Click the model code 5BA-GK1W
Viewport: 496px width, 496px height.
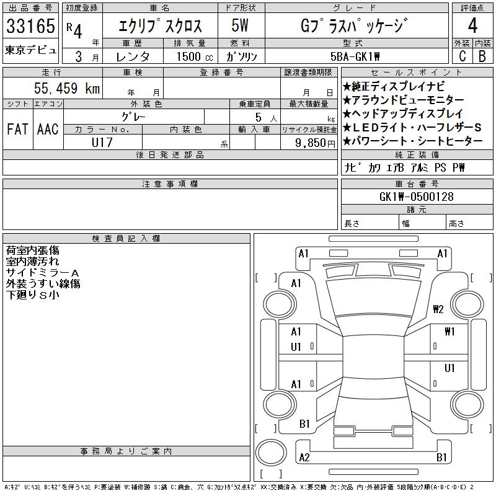(x=355, y=56)
